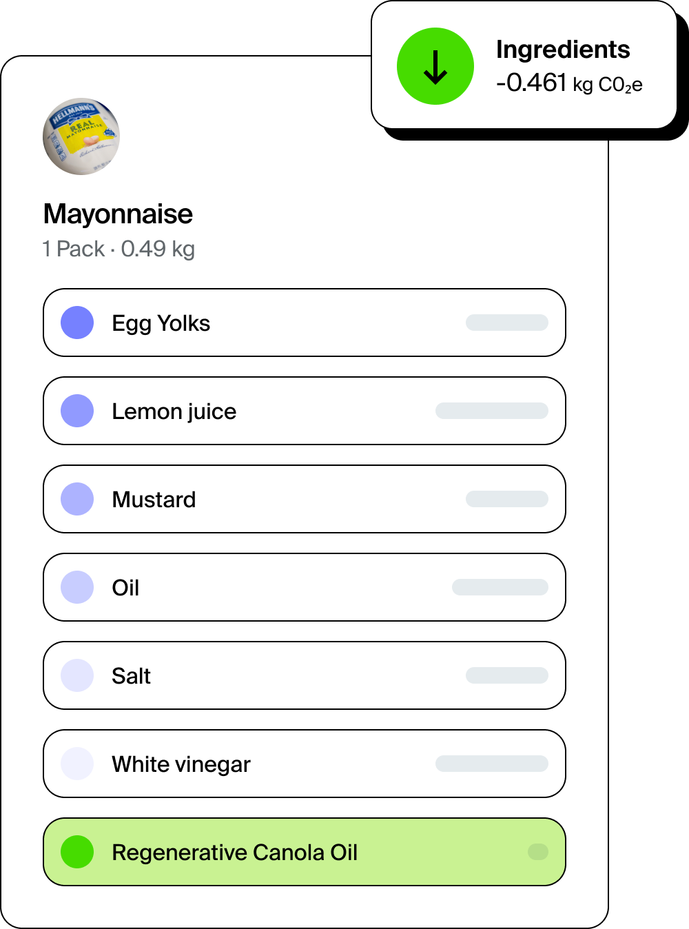Click the Lemon juice color dot
The width and height of the screenshot is (689, 929).
pos(77,411)
